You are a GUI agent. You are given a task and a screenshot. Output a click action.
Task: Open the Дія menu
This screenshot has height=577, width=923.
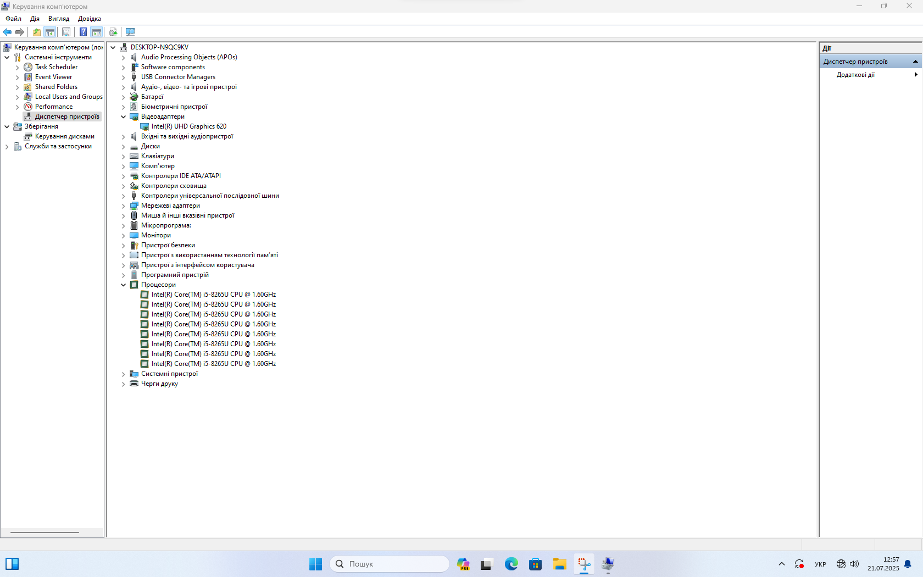click(x=35, y=19)
